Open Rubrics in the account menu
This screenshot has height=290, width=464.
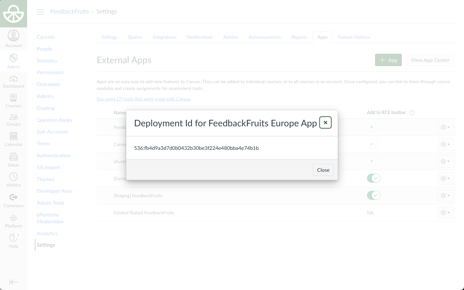pos(45,96)
